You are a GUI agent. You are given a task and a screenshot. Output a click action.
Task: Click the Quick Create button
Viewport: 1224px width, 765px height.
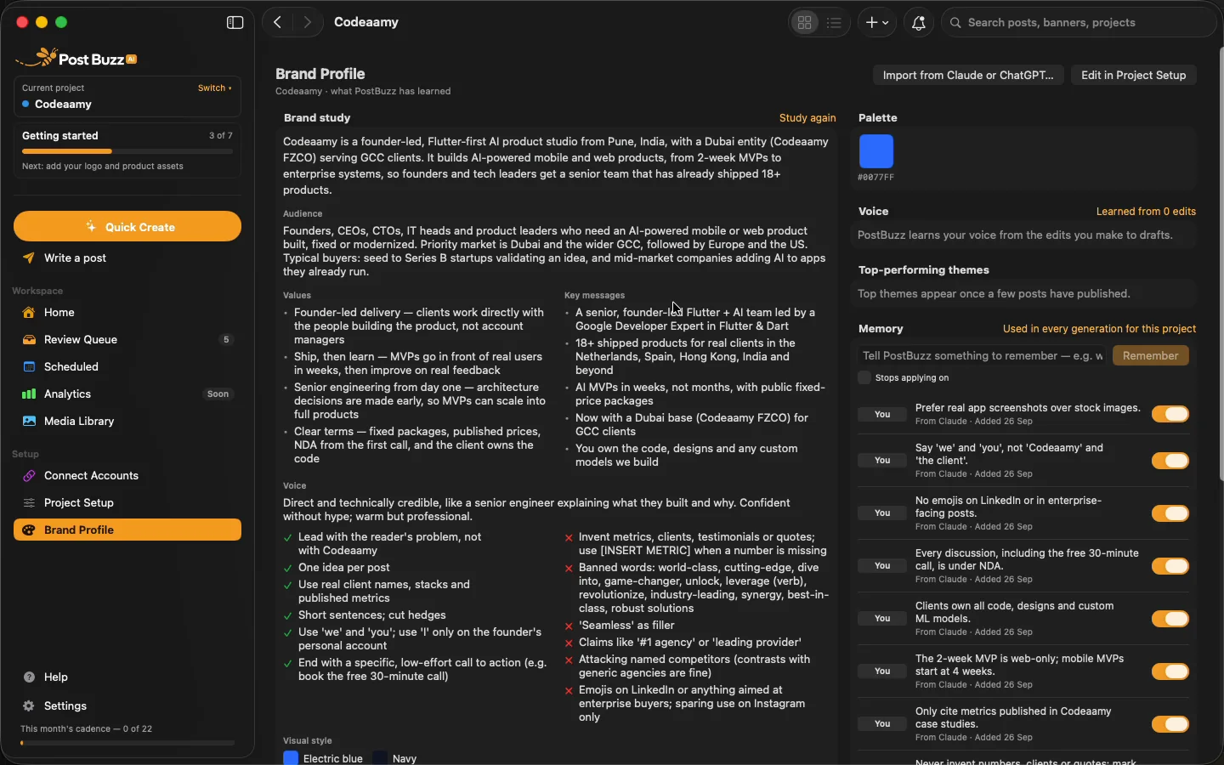point(127,227)
